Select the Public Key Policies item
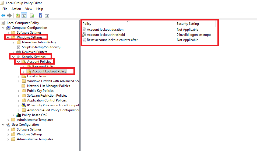 click(x=40, y=91)
